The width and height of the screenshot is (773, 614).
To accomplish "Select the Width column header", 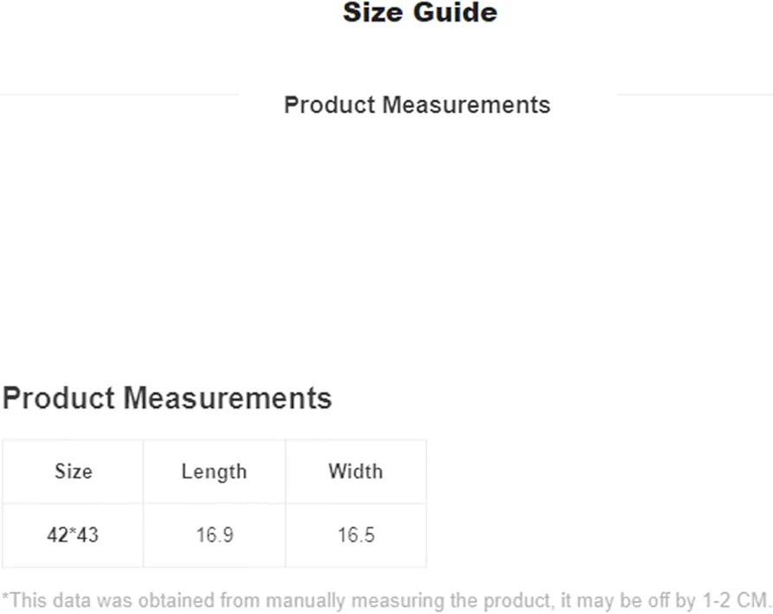I will pos(355,471).
